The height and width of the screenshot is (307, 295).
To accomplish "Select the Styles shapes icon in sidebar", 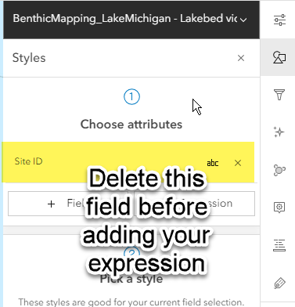I will 279,57.
